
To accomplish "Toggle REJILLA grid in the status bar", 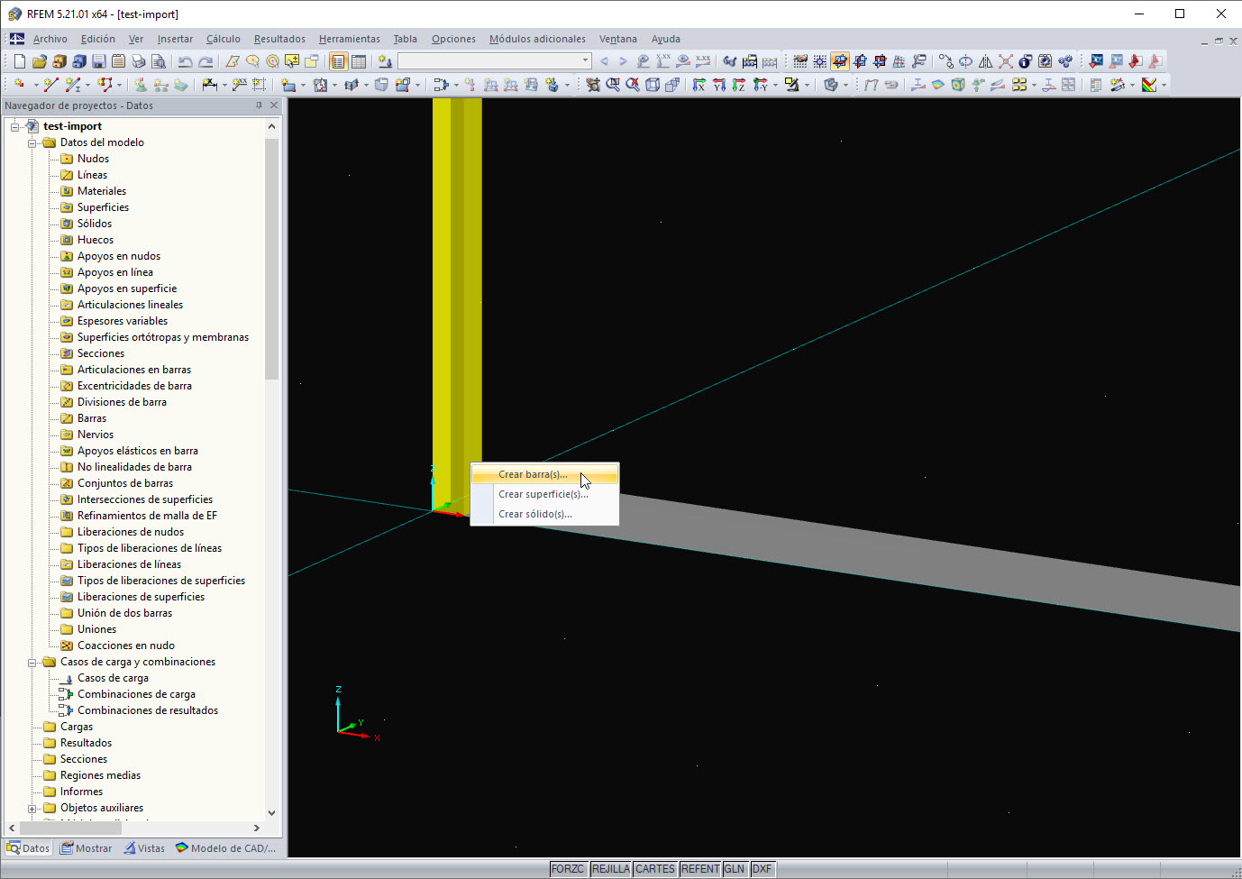I will coord(610,869).
